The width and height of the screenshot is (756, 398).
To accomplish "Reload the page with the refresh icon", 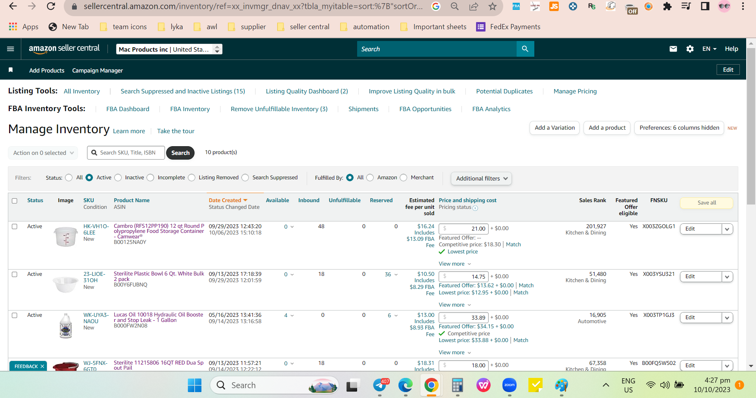I will tap(51, 6).
